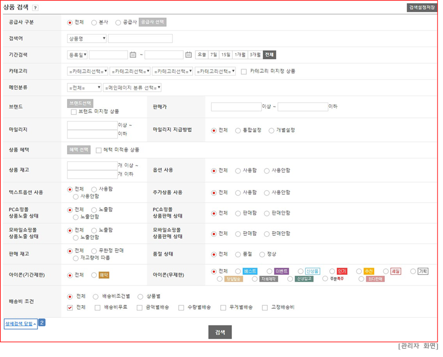Open the end date calendar picker
The image size is (443, 357).
[188, 55]
